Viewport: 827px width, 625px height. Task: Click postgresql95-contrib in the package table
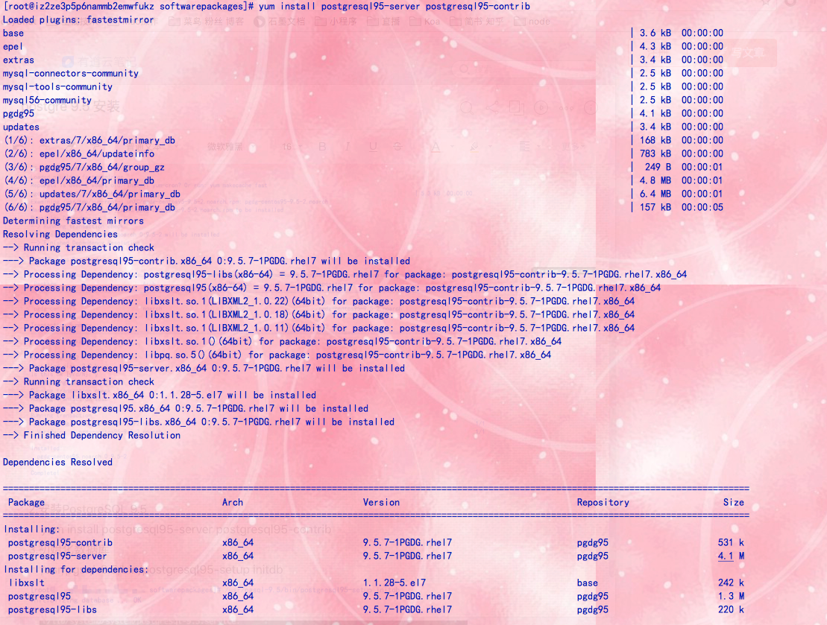60,543
